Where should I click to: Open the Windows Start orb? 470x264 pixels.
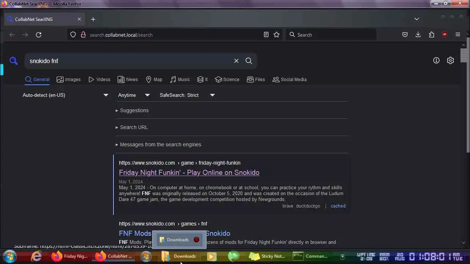tap(10, 256)
